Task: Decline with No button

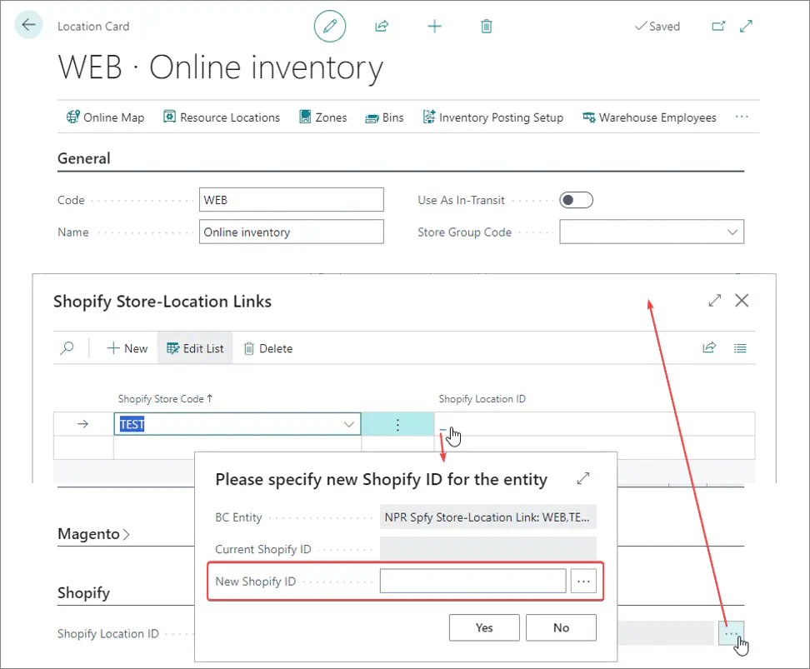Action: coord(561,627)
